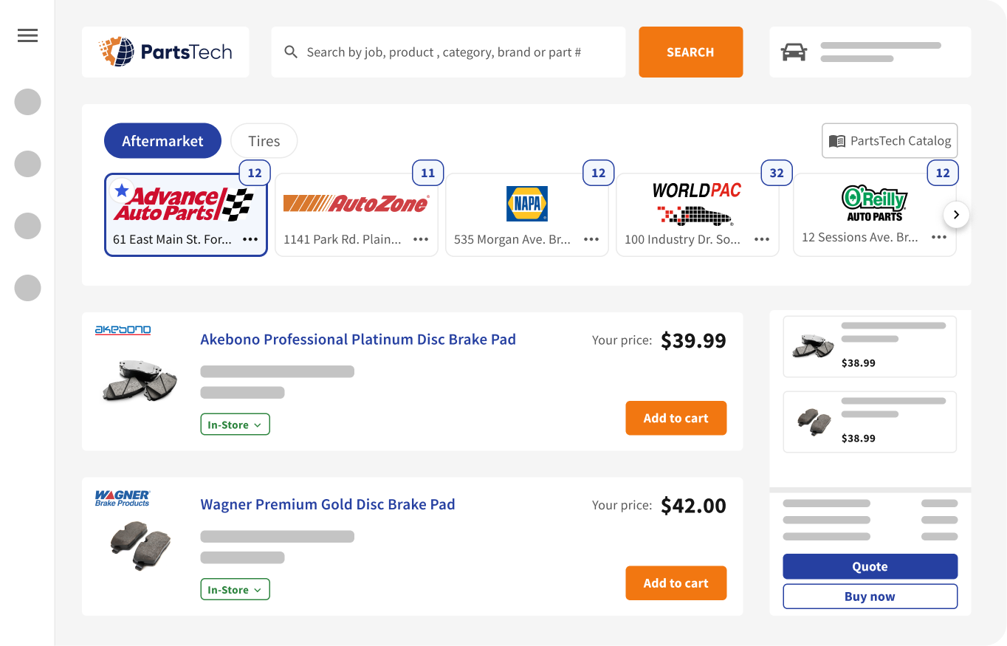Click the AutoZone supplier logo
The height and width of the screenshot is (646, 1007).
point(357,204)
